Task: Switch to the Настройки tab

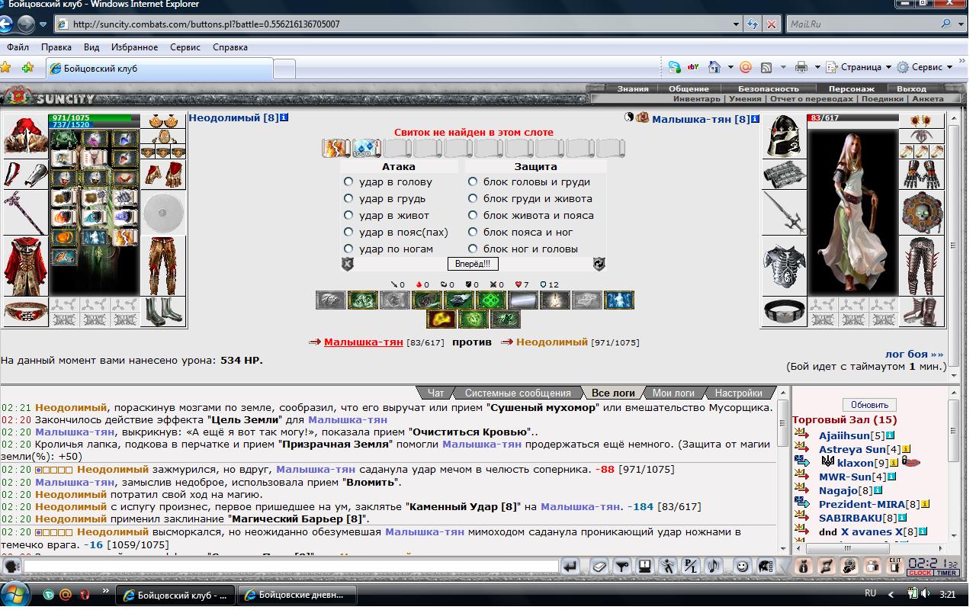Action: (738, 393)
